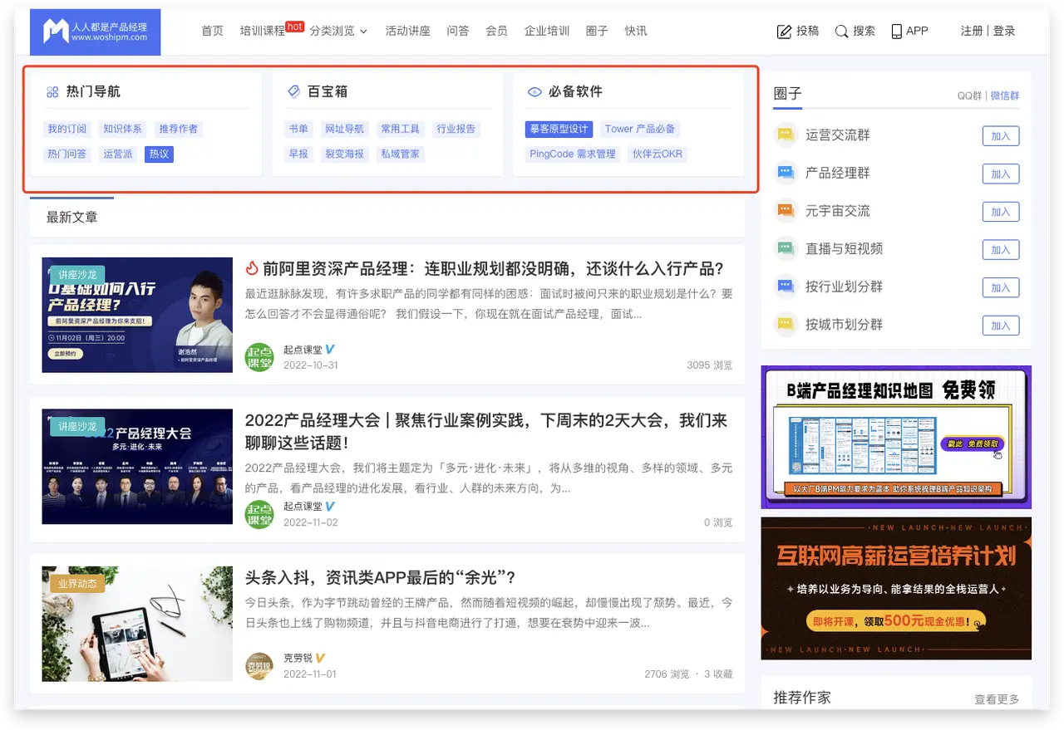This screenshot has width=1064, height=730.
Task: Click the APP phone icon
Action: (x=896, y=32)
